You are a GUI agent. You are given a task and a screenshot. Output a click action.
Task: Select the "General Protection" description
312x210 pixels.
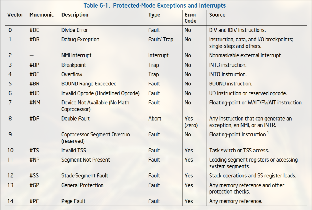pos(82,185)
